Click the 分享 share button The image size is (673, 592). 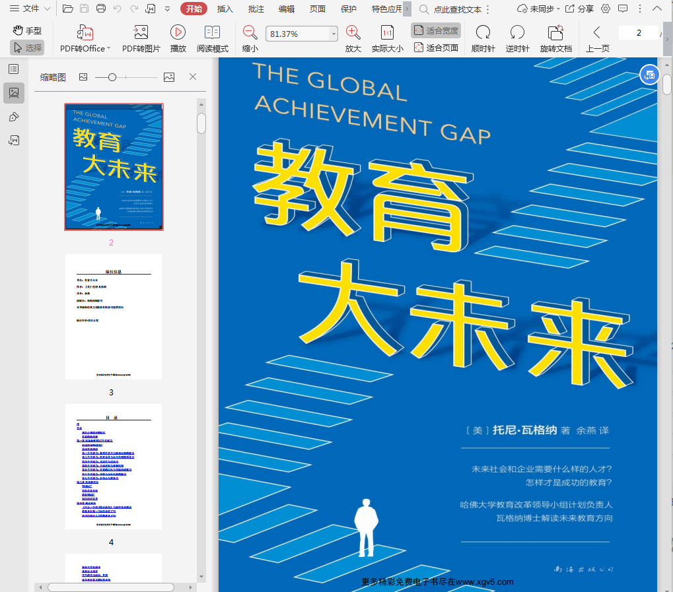click(x=579, y=9)
